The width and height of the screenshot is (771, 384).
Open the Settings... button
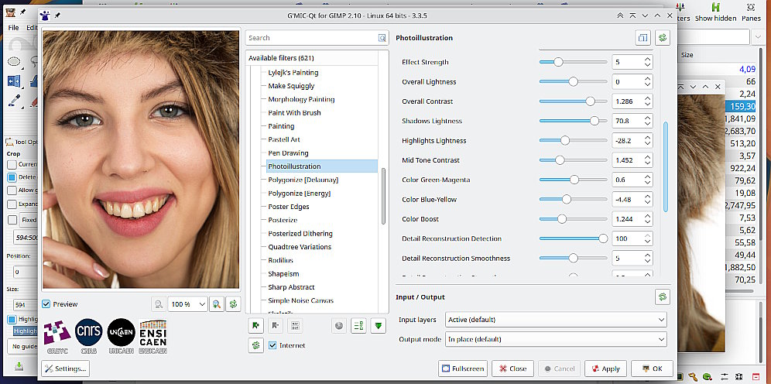pos(65,369)
